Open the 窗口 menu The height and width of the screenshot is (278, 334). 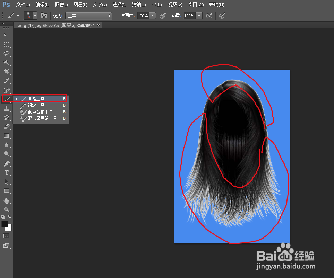click(196, 5)
